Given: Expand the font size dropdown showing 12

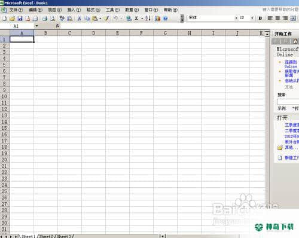Looking at the screenshot, I should tap(252, 18).
